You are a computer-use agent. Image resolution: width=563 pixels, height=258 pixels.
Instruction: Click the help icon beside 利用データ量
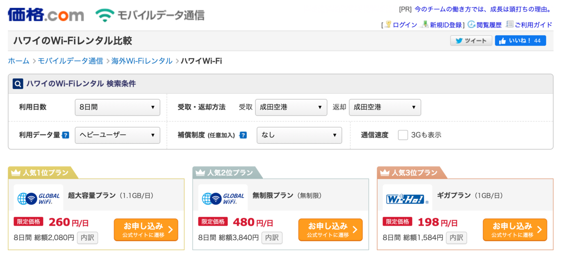pyautogui.click(x=66, y=135)
